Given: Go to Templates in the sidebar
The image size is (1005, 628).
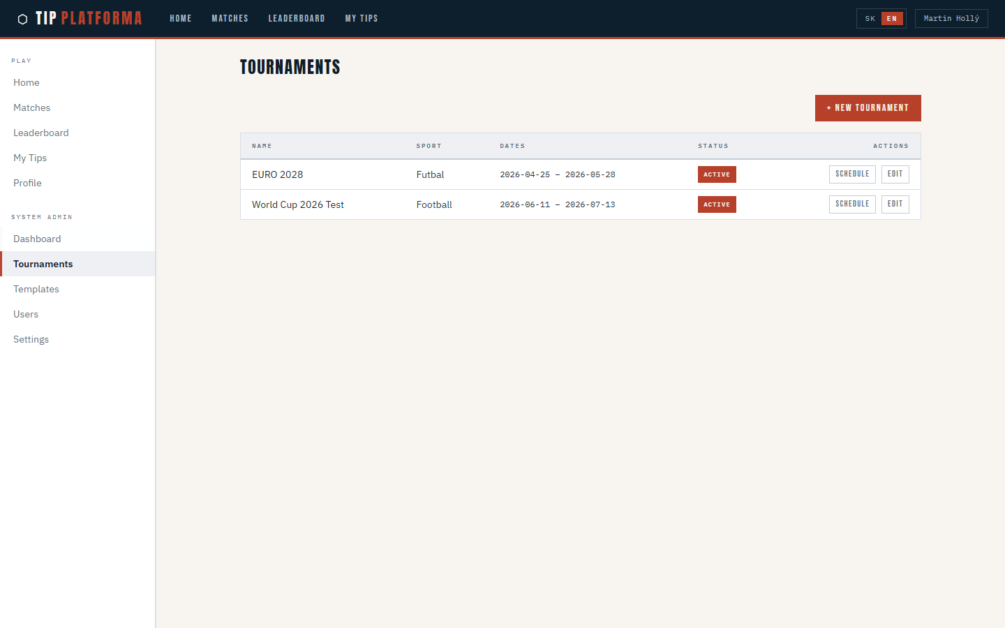Looking at the screenshot, I should pyautogui.click(x=36, y=289).
